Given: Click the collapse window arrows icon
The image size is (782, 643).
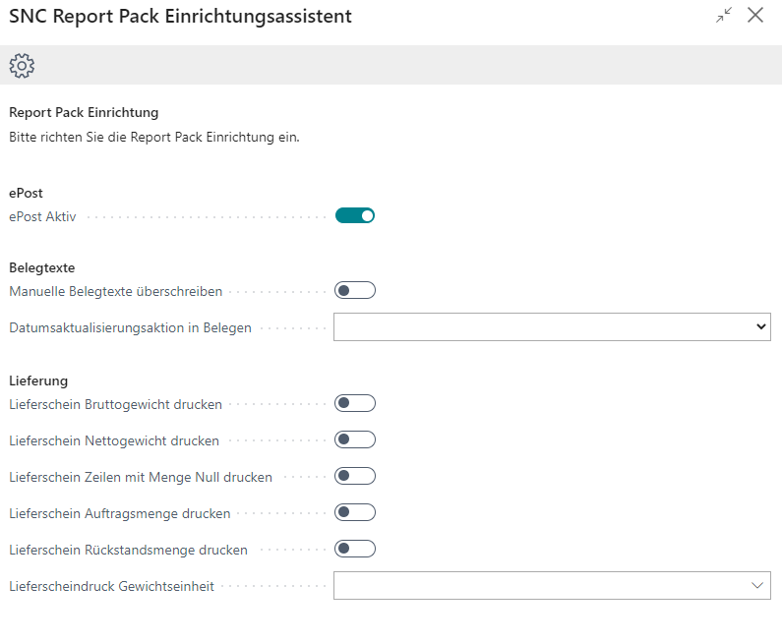Looking at the screenshot, I should (724, 16).
